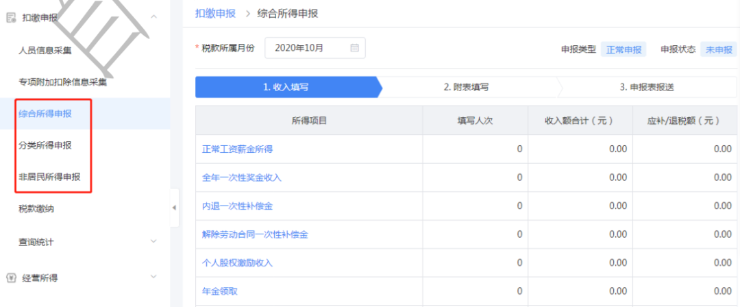740x307 pixels.
Task: Click 应补/退税额 value in 年金领取 row
Action: (x=723, y=291)
